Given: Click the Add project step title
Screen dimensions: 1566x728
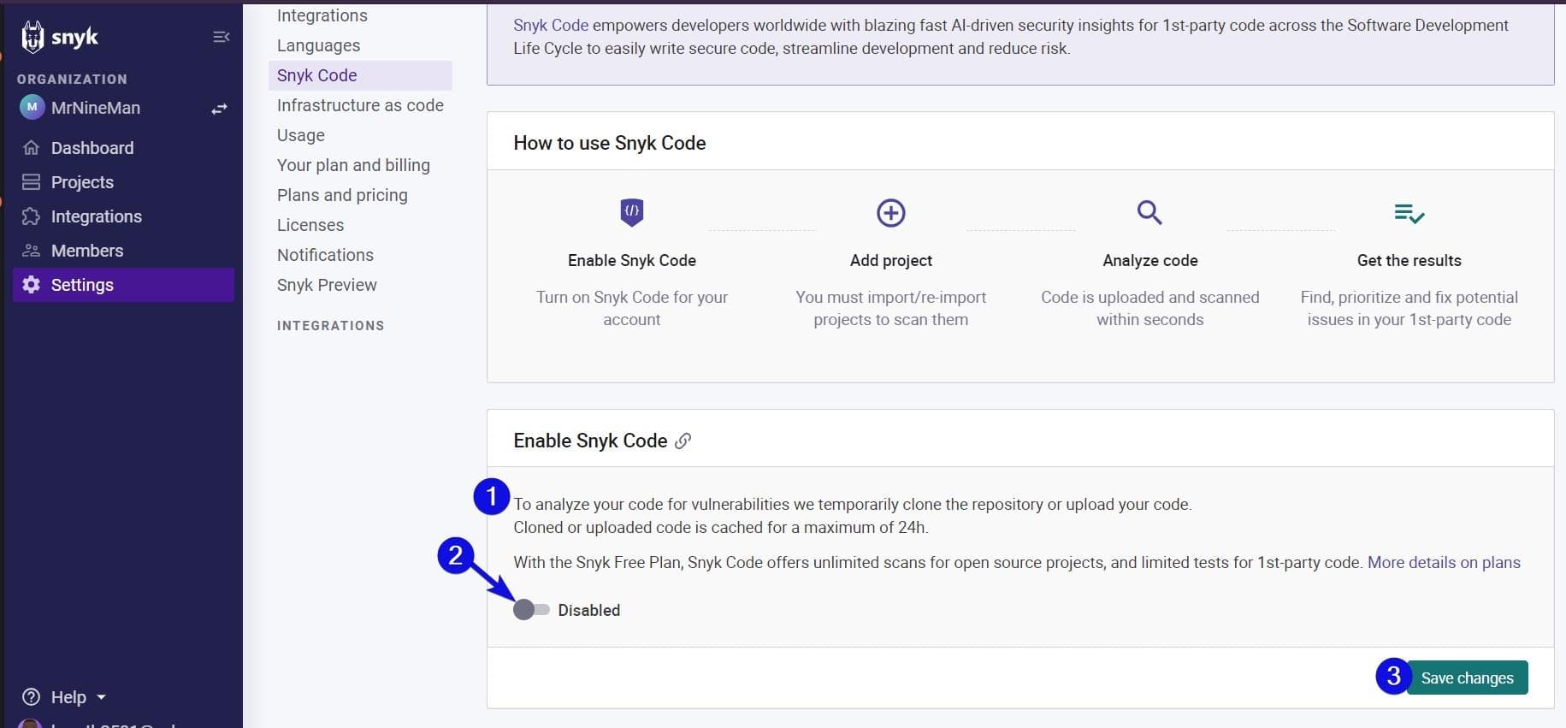Looking at the screenshot, I should click(891, 260).
